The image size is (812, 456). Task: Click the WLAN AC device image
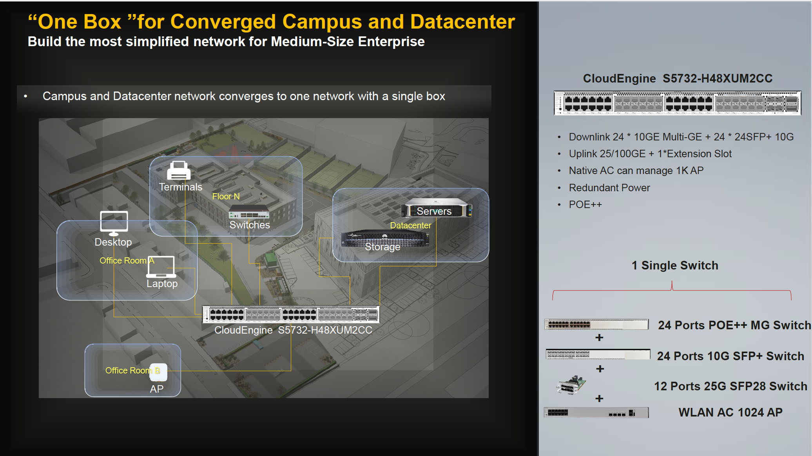point(596,413)
